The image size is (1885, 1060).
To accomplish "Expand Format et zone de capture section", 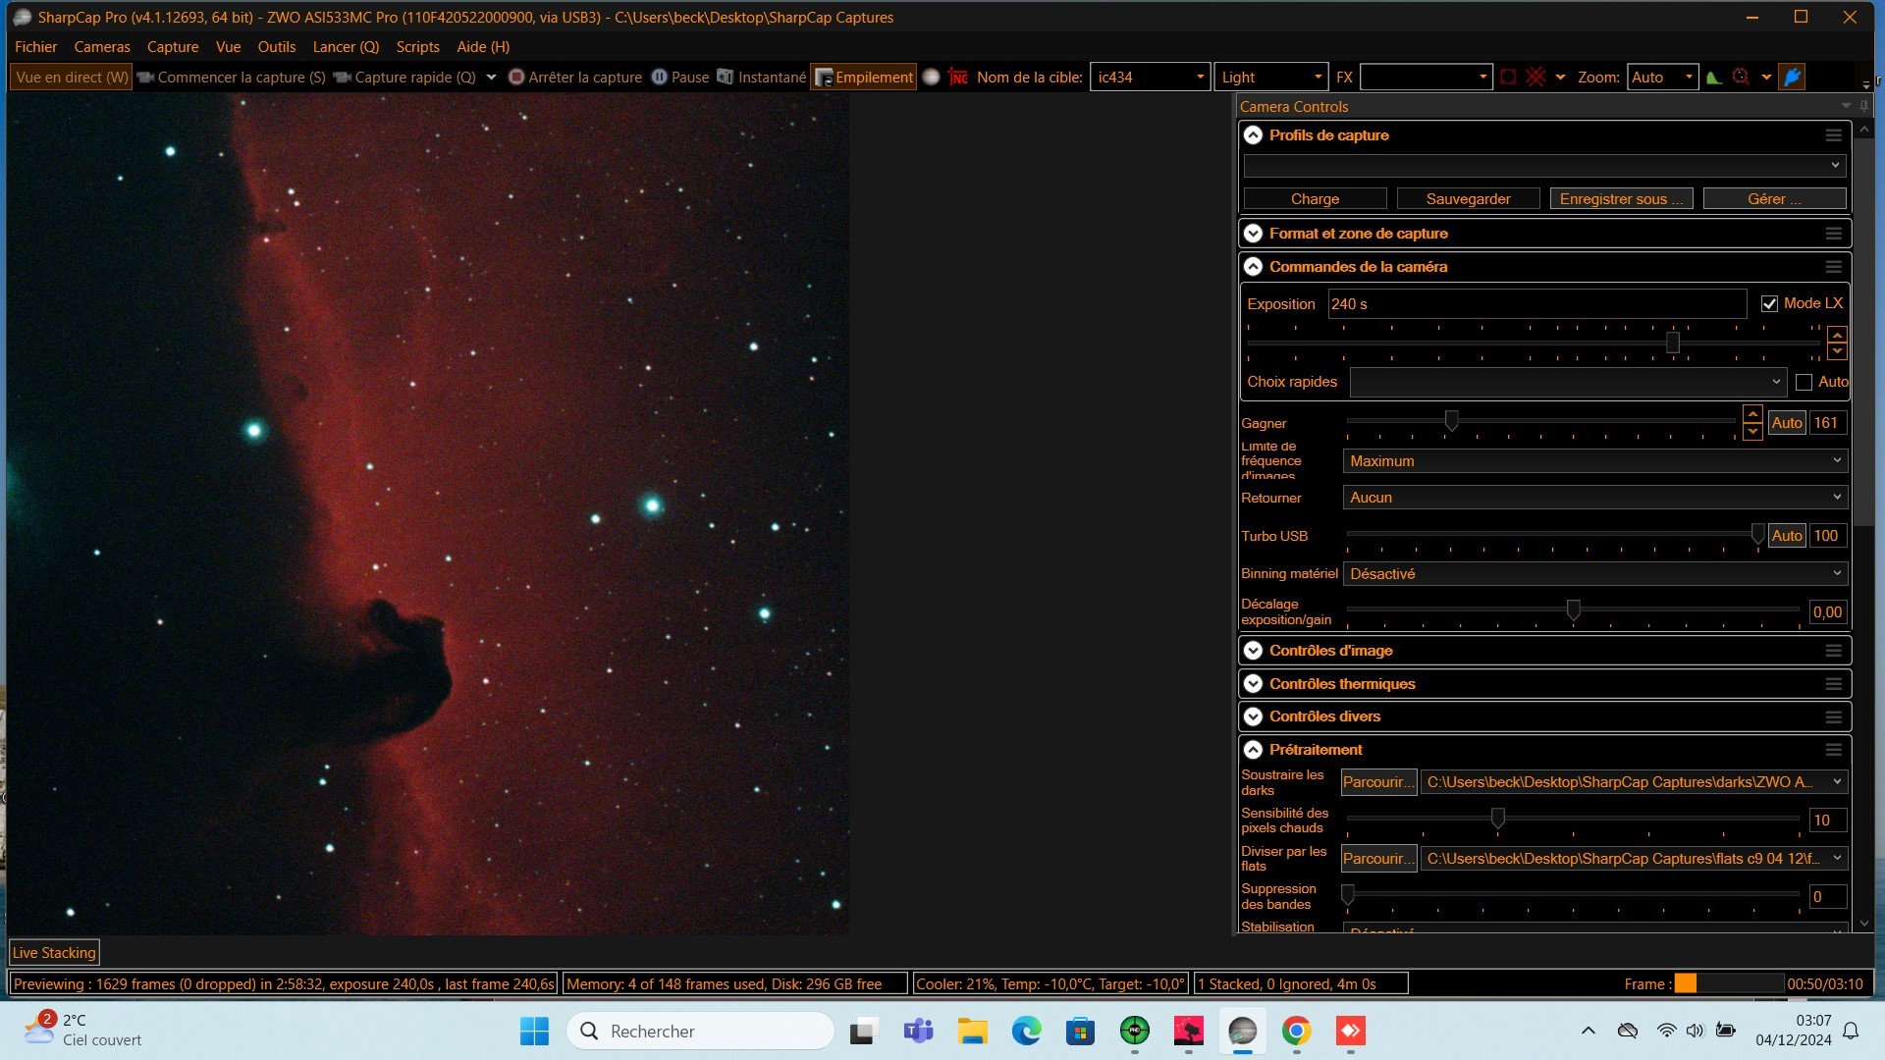I will pos(1254,234).
